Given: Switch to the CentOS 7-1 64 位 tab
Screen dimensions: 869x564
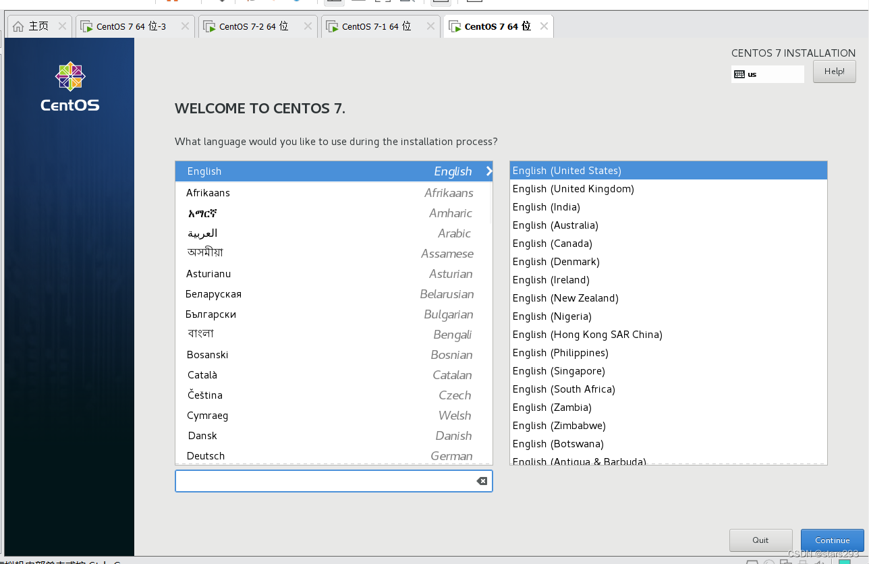Looking at the screenshot, I should pyautogui.click(x=381, y=26).
